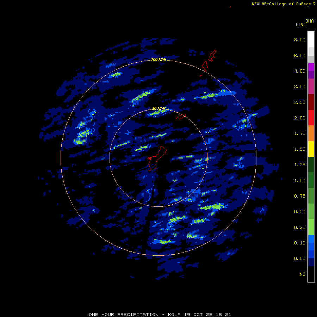Click the 0.10 legend value
Screen dimensions: 317x317
300,243
